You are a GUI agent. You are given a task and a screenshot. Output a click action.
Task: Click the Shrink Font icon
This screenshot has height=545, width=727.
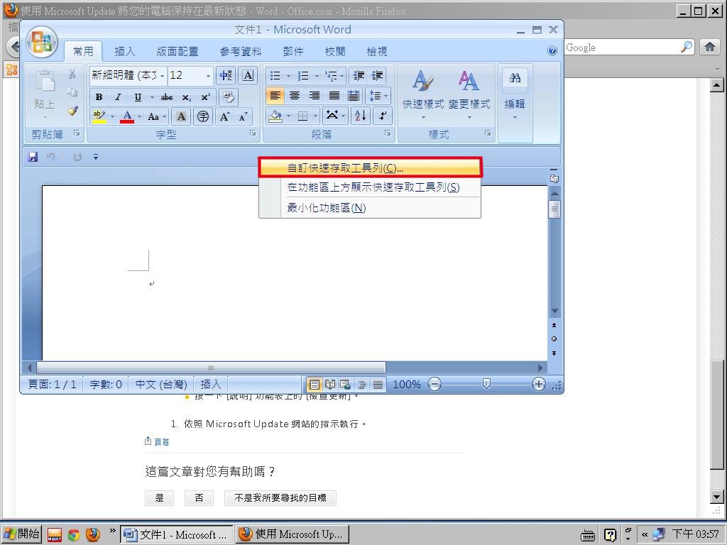pos(244,116)
